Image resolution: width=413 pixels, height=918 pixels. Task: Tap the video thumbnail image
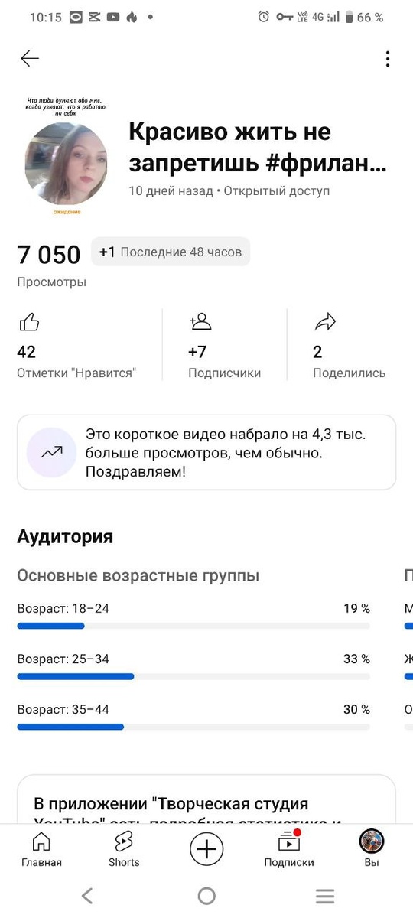tap(66, 155)
